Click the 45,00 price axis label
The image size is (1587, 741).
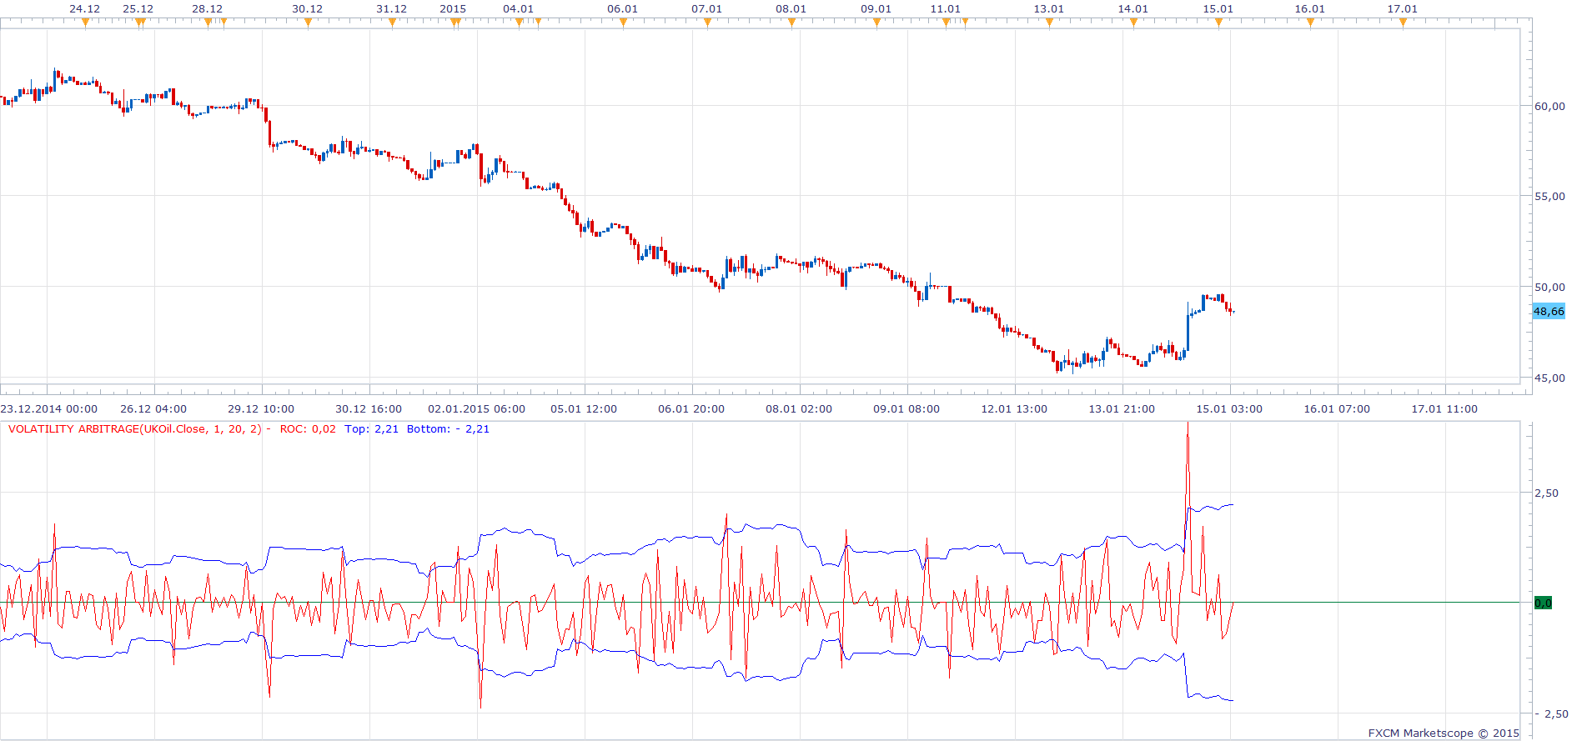tap(1549, 378)
